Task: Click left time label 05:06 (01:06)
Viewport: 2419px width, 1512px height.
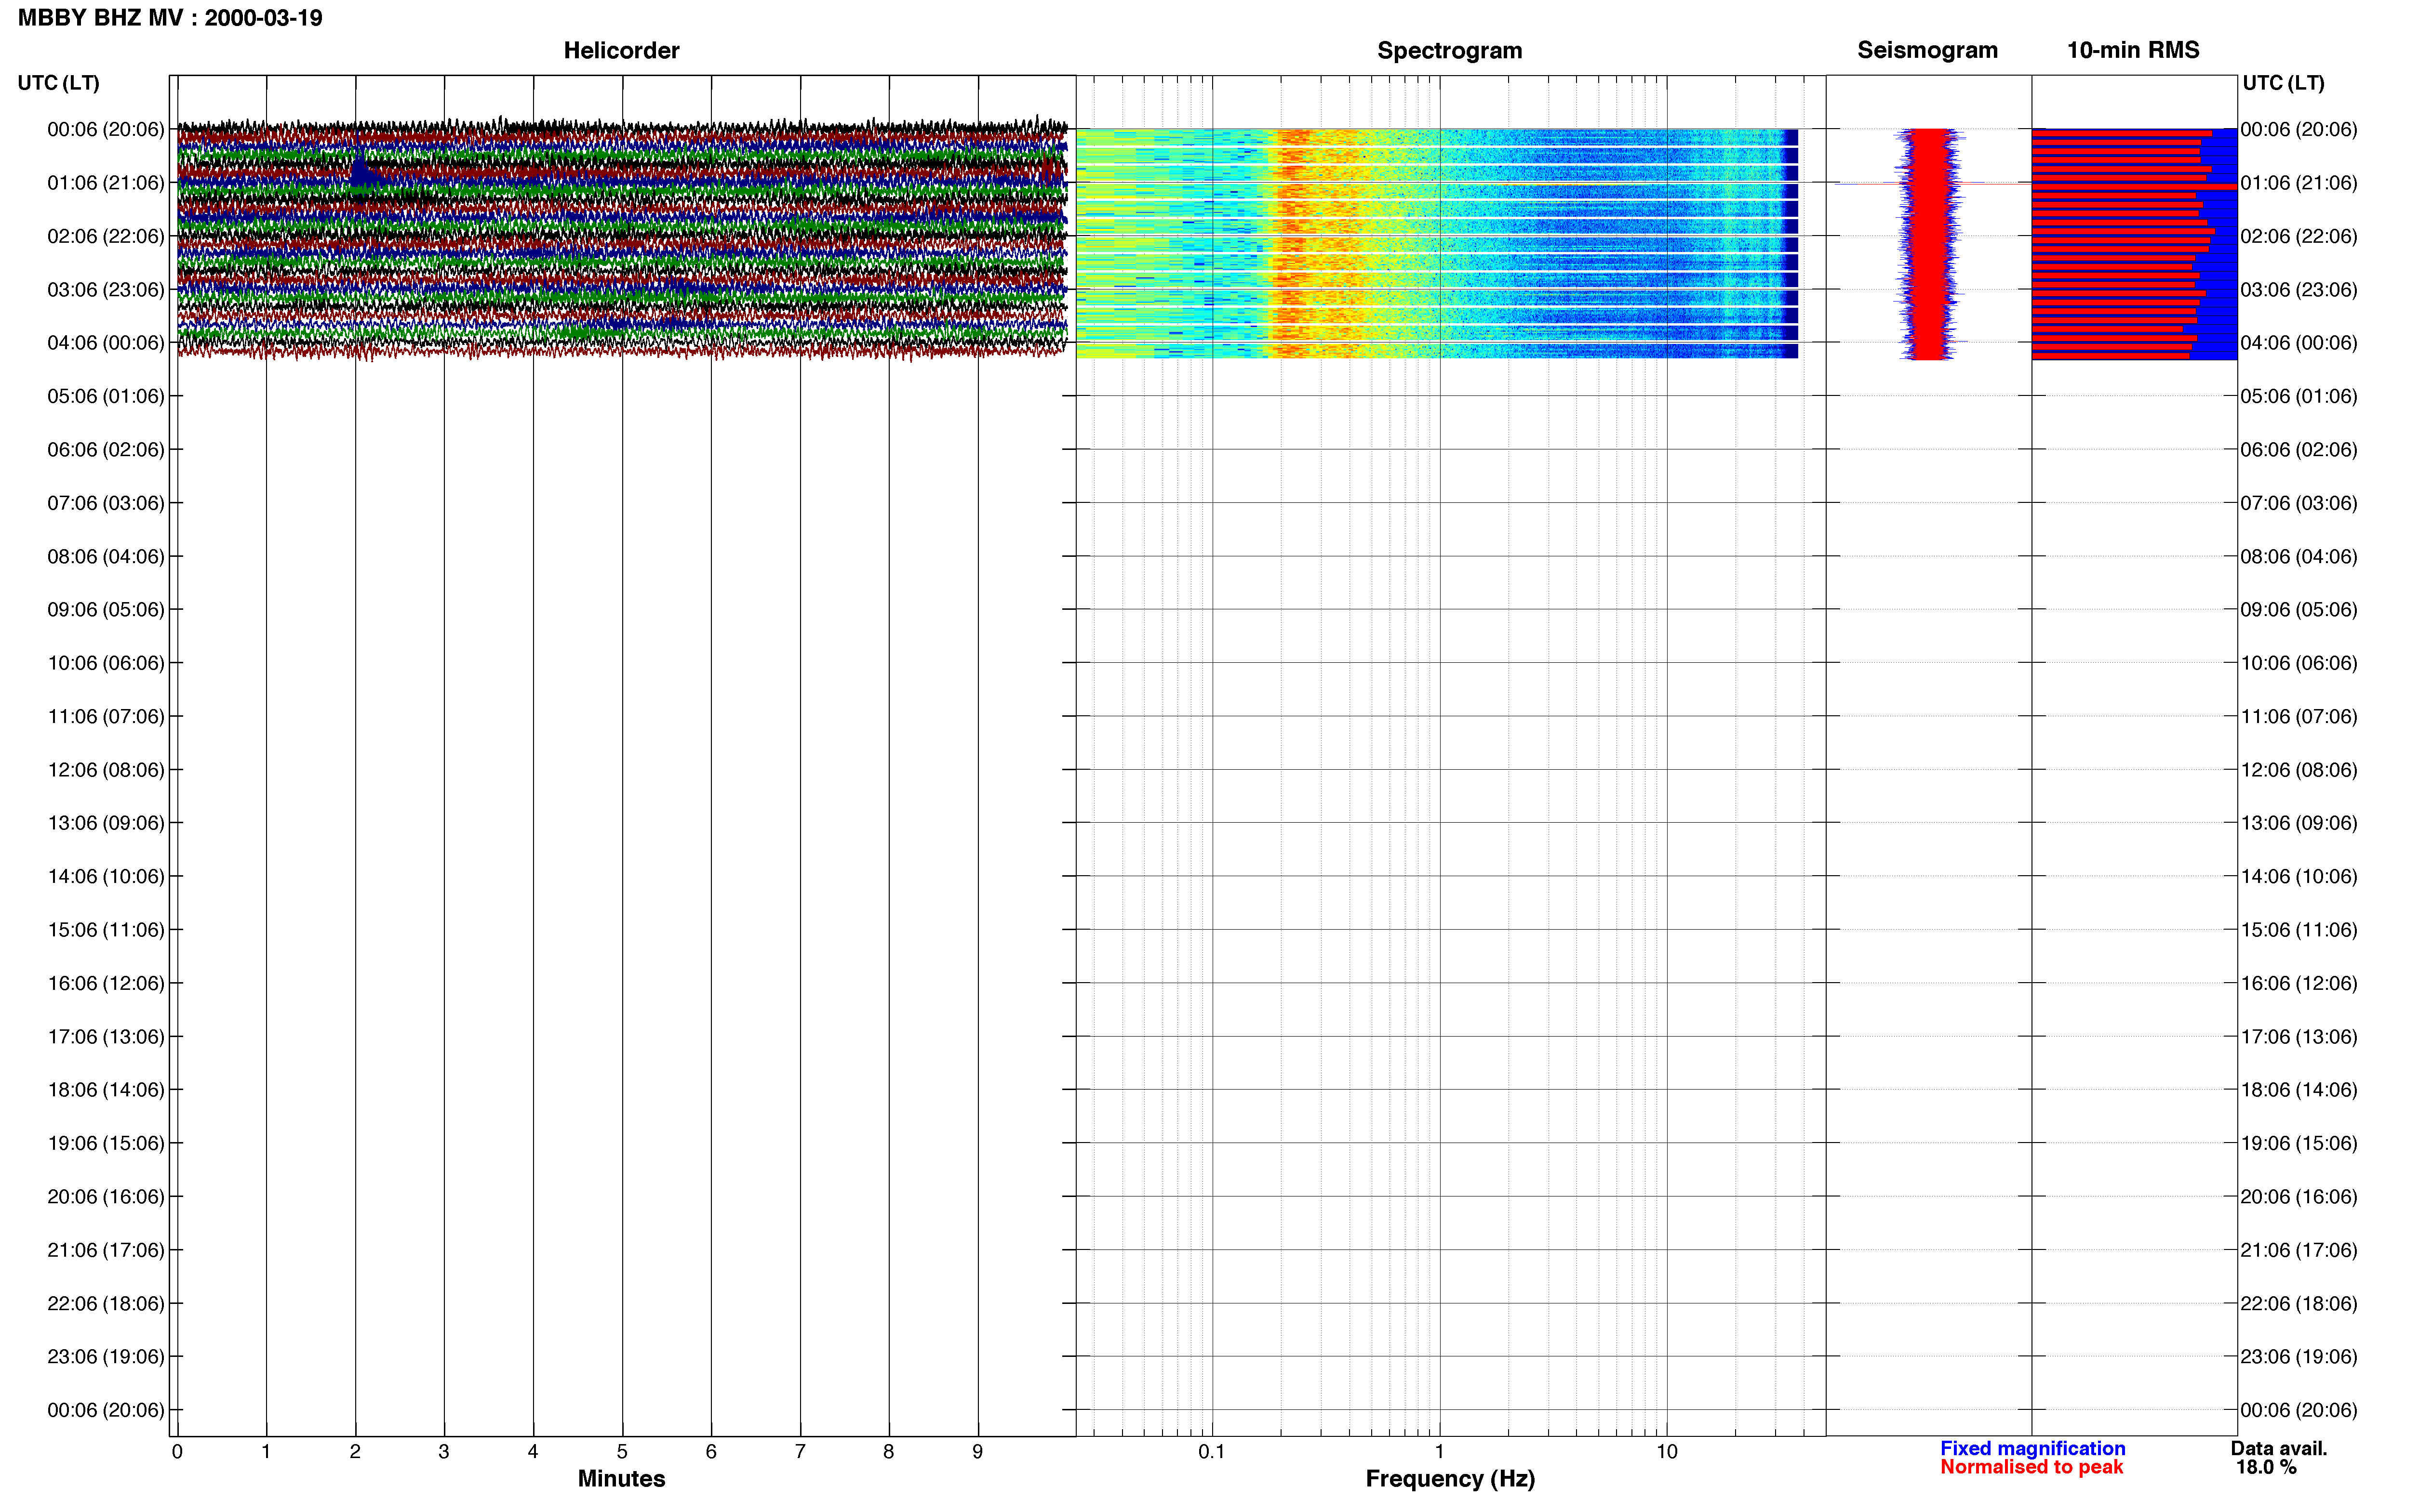Action: click(105, 396)
